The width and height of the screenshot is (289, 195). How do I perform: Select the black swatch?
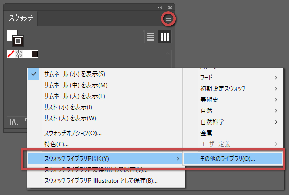point(35,54)
